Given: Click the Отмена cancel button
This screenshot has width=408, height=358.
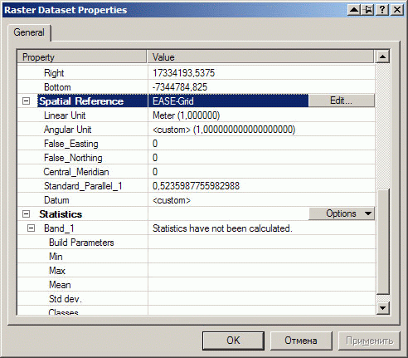Looking at the screenshot, I should [x=301, y=341].
